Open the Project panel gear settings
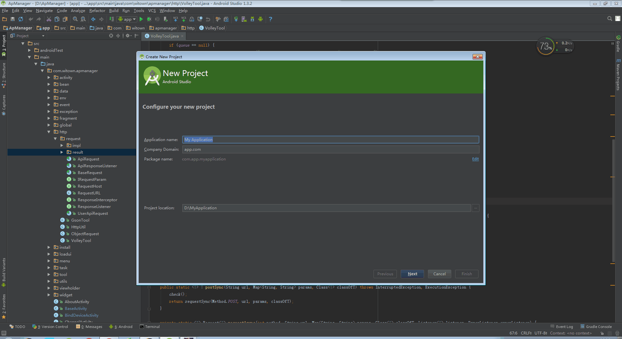 click(x=128, y=36)
